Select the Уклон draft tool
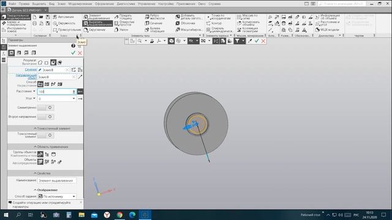392x220 pixels. [121, 30]
